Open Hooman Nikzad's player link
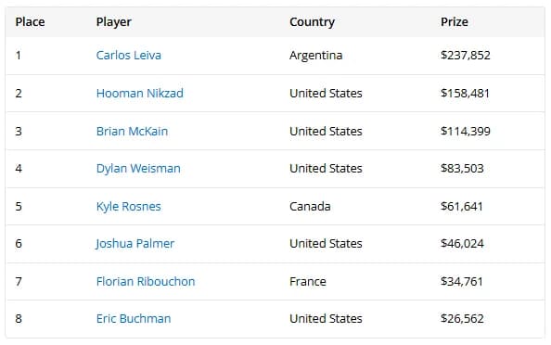This screenshot has width=551, height=345. [x=139, y=93]
